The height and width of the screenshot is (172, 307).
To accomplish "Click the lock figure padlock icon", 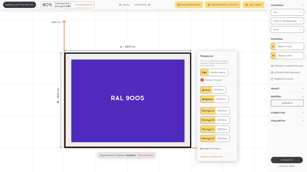I will 209,5.
